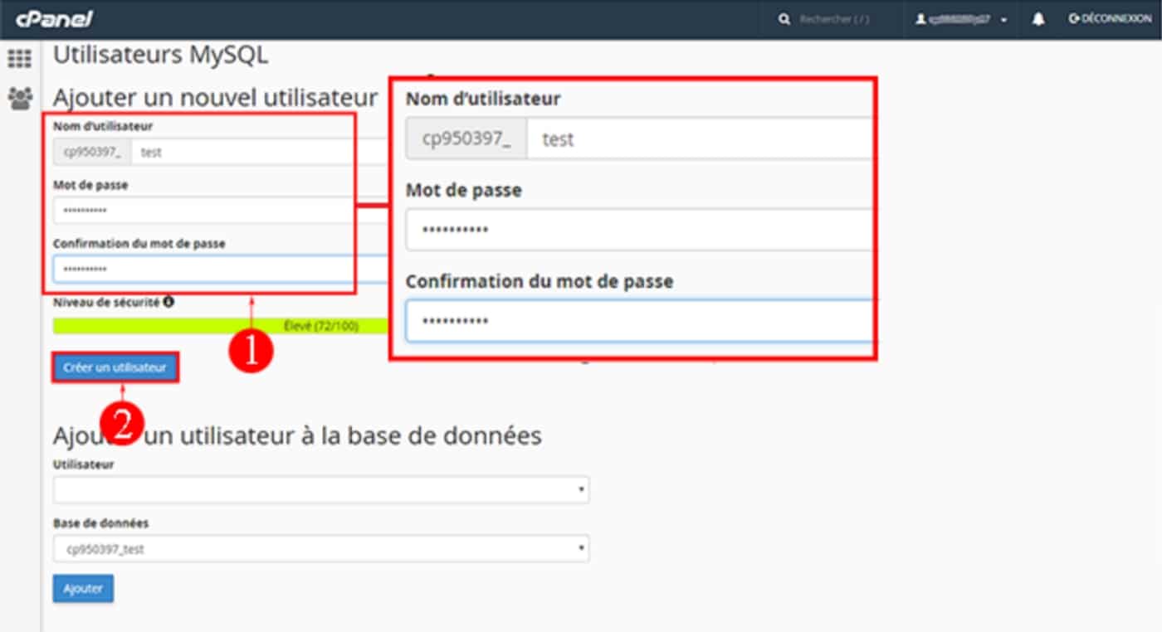
Task: Click the blue Ajouter button
Action: (x=83, y=588)
